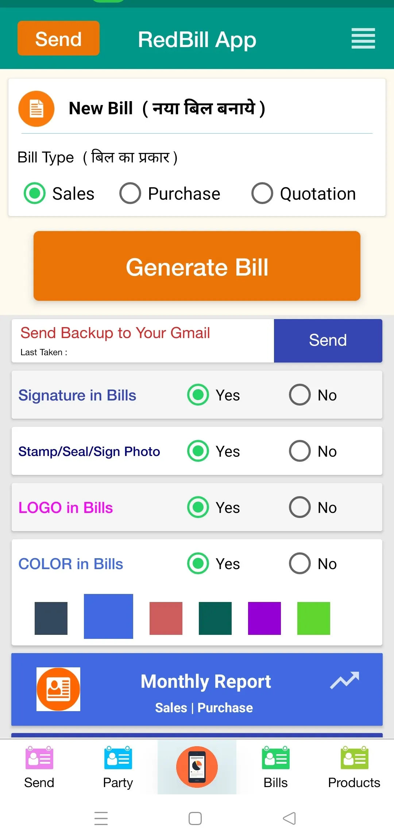Open Bills tab in bottom navigation
The width and height of the screenshot is (394, 836).
pyautogui.click(x=276, y=767)
